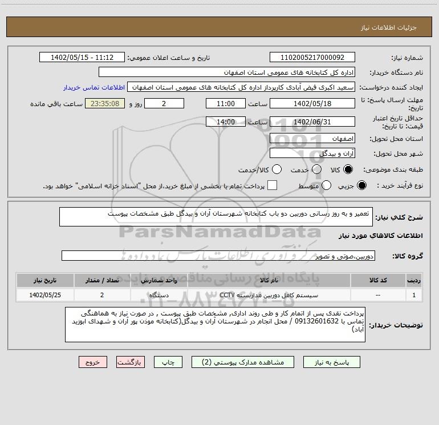The image size is (439, 425).
Task: Click the response deadline time 11:00 field
Action: tap(226, 103)
